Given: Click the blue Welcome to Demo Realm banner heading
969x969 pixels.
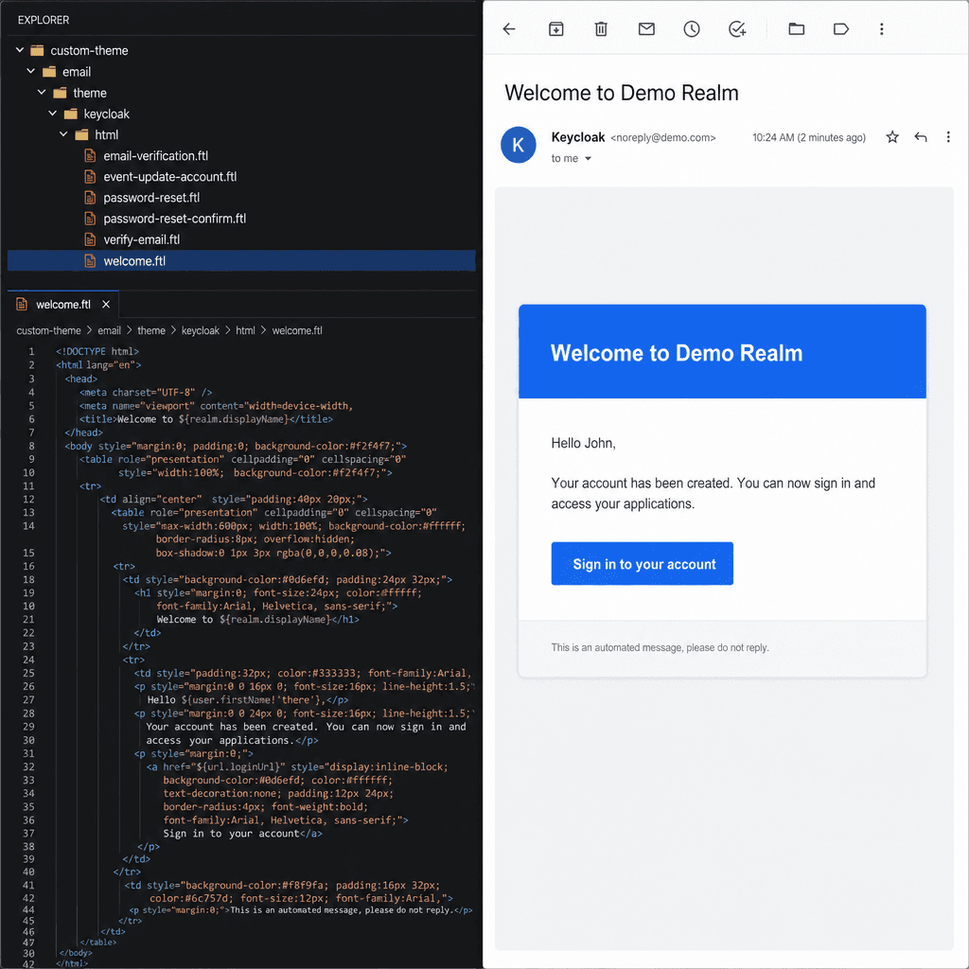Looking at the screenshot, I should 676,353.
